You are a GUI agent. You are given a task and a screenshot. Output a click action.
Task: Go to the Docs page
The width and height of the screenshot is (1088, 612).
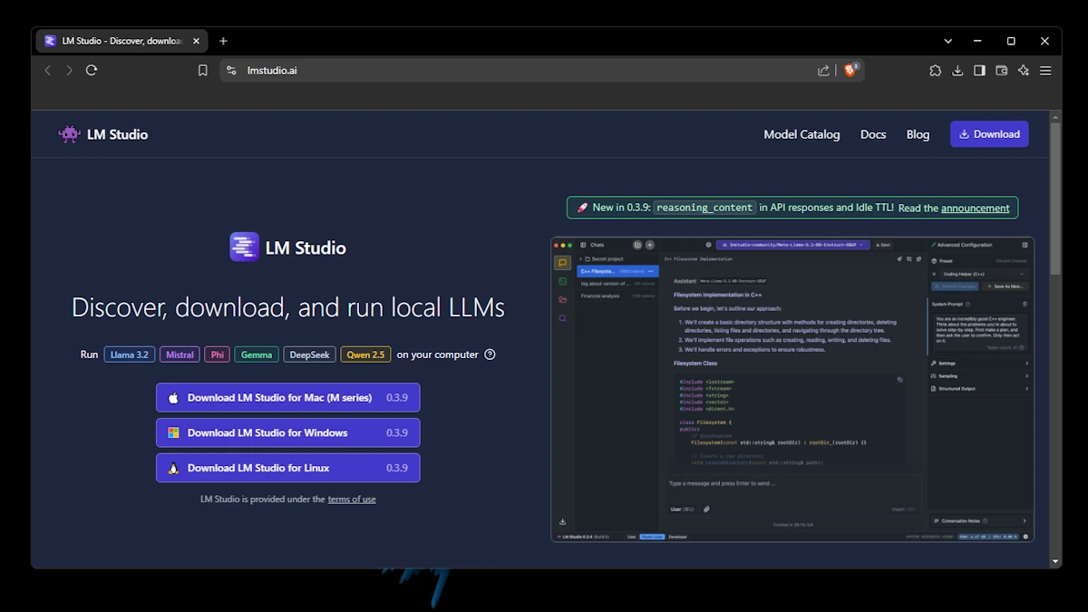click(873, 134)
